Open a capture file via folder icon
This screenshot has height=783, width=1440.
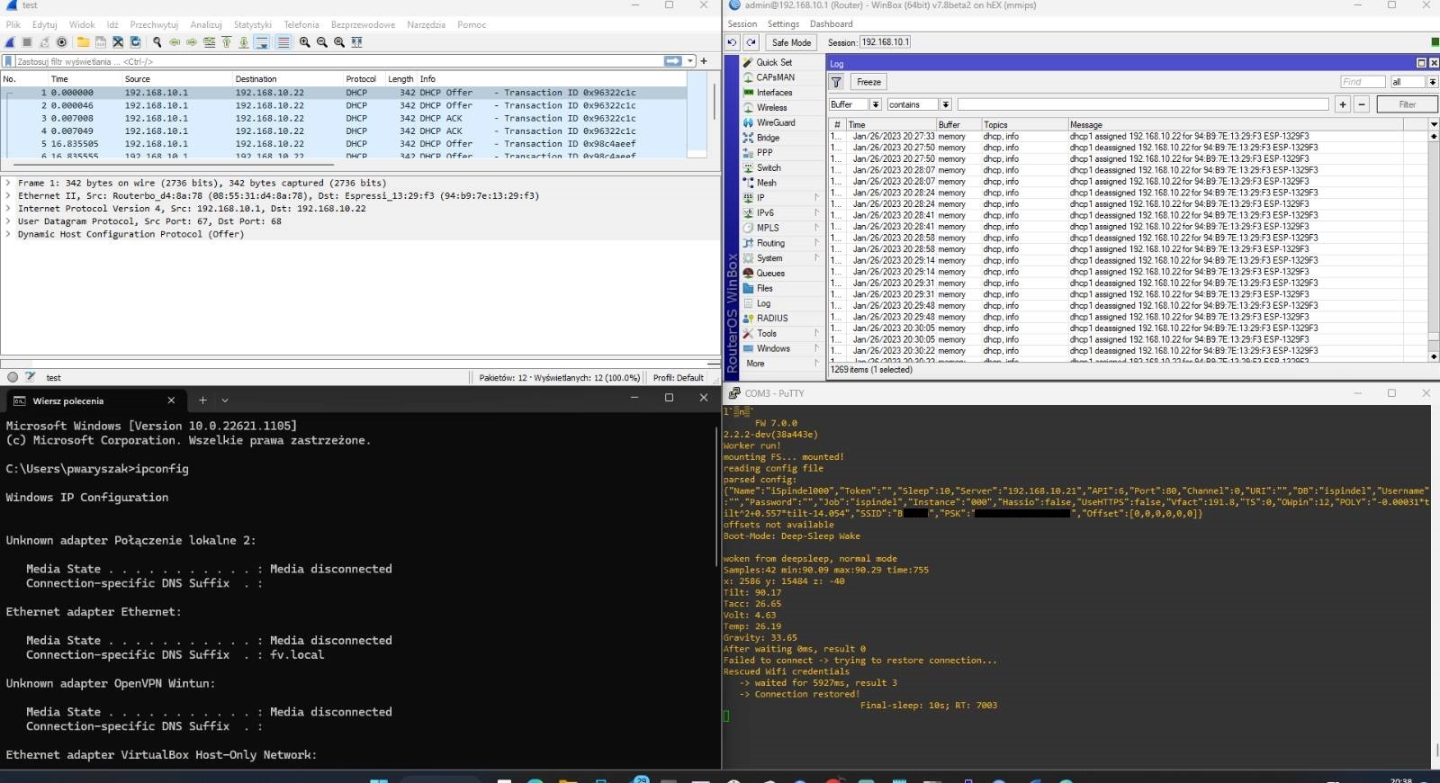coord(83,42)
